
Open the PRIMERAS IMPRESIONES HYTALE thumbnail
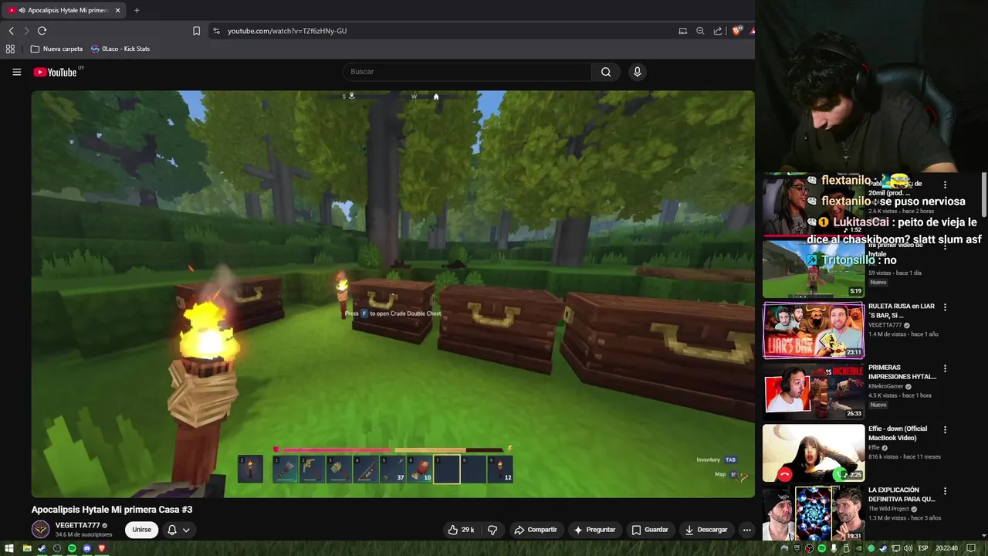(814, 391)
